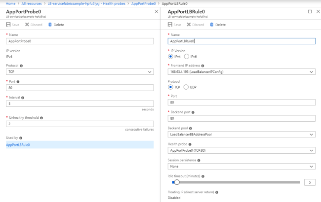Click info icon next to Frontend IP address
The height and width of the screenshot is (202, 321).
click(202, 66)
